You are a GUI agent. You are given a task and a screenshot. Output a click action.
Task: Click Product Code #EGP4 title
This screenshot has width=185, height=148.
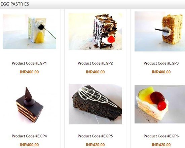pos(29,136)
